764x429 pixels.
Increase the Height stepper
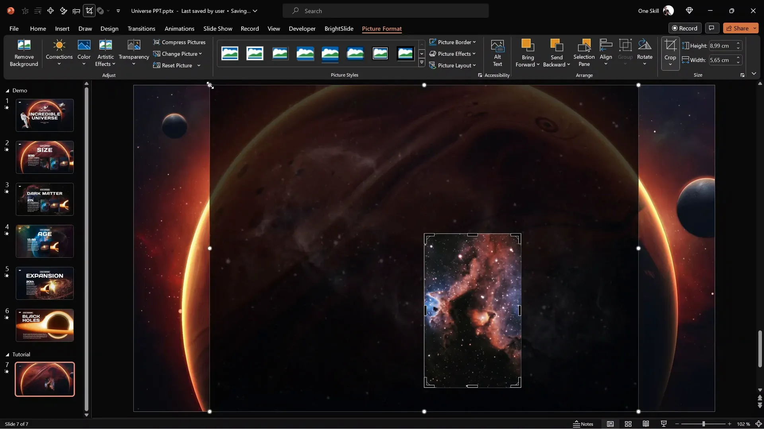point(738,43)
